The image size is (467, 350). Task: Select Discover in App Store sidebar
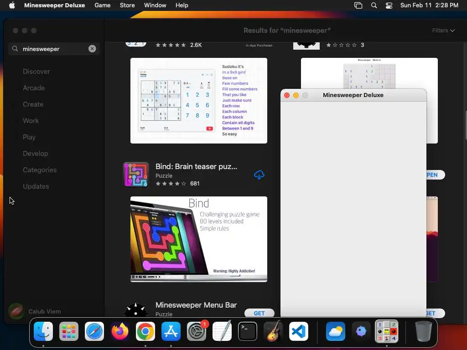coord(36,72)
